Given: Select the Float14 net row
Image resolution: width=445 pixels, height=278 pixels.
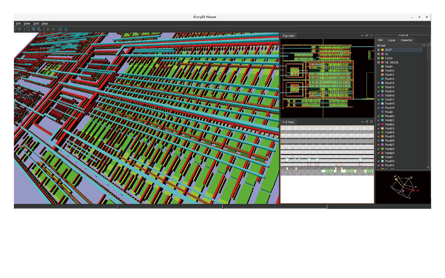Looking at the screenshot, I should (x=399, y=87).
